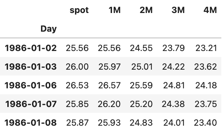Select the 2M value 24.83
Screen dimensions: 224x134
point(141,123)
